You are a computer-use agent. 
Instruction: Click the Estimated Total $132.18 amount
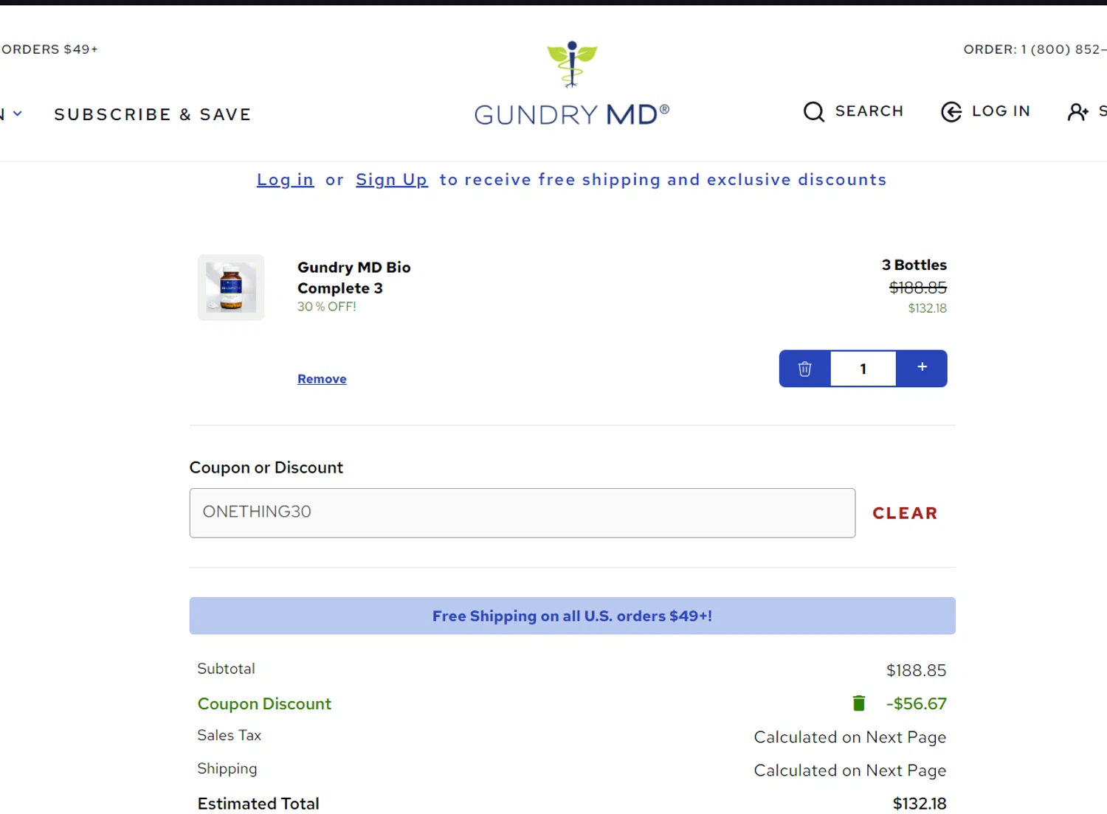click(x=920, y=804)
